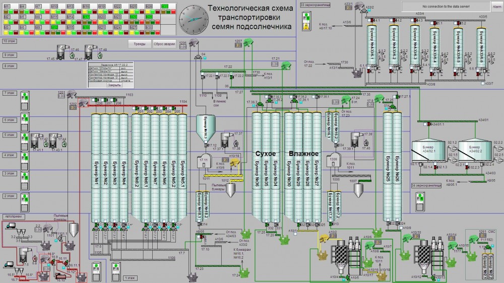Screen dimensions: 504x283
Task: Click cyclone separator 17.45 icon
Action: point(61,52)
